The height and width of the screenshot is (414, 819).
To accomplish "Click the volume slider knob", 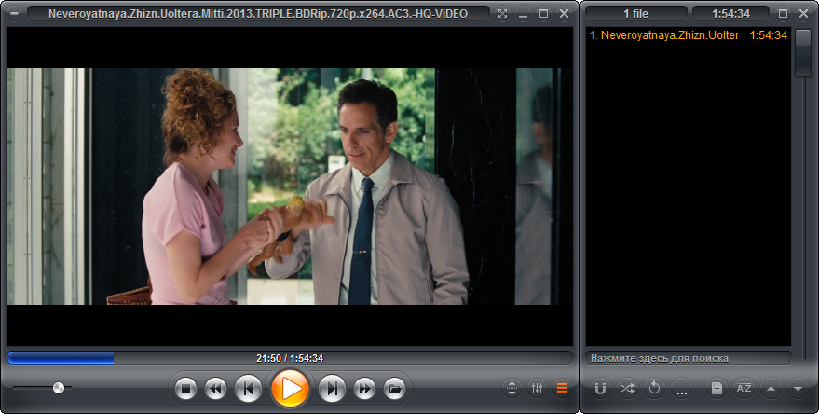I will (59, 388).
